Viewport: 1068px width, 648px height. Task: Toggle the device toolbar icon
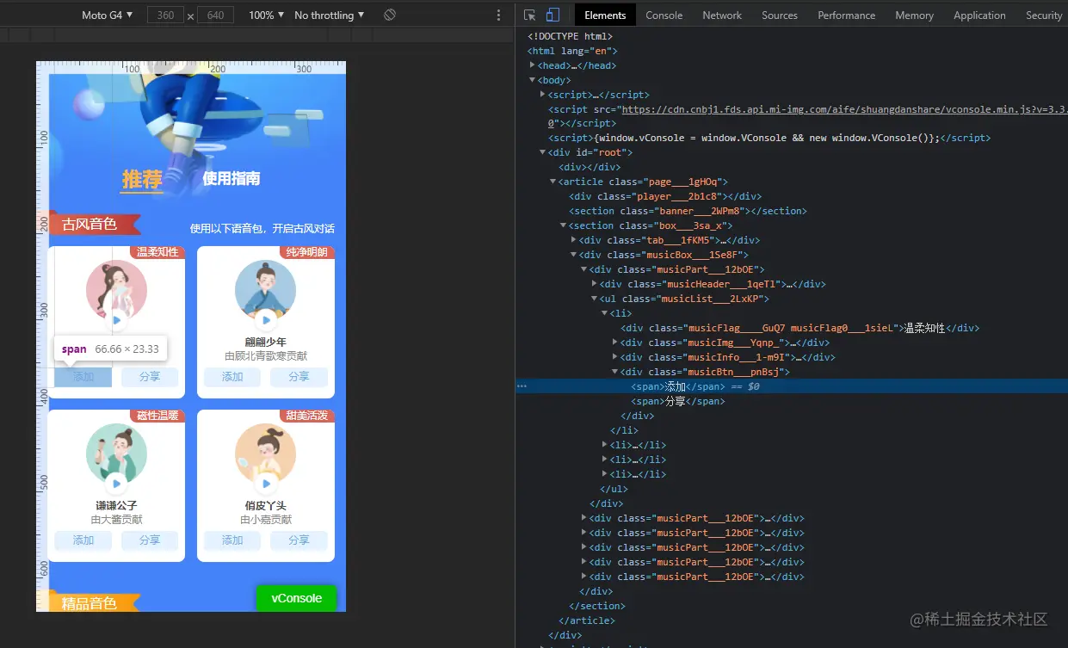[x=553, y=15]
